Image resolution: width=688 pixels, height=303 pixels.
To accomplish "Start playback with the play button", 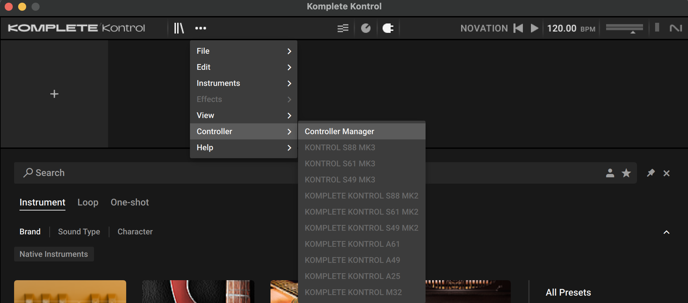I will click(x=535, y=28).
